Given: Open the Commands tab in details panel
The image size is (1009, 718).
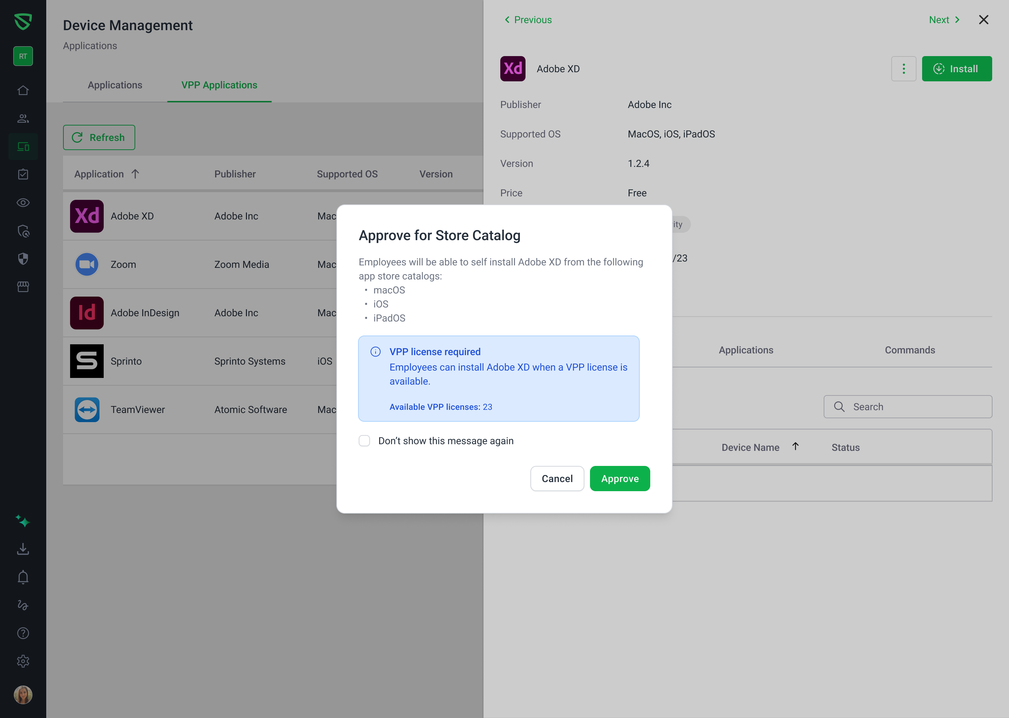Looking at the screenshot, I should [910, 350].
